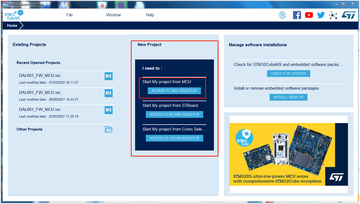This screenshot has width=360, height=204.
Task: Click 'Start My project from Cross Sele...' text
Action: point(174,129)
